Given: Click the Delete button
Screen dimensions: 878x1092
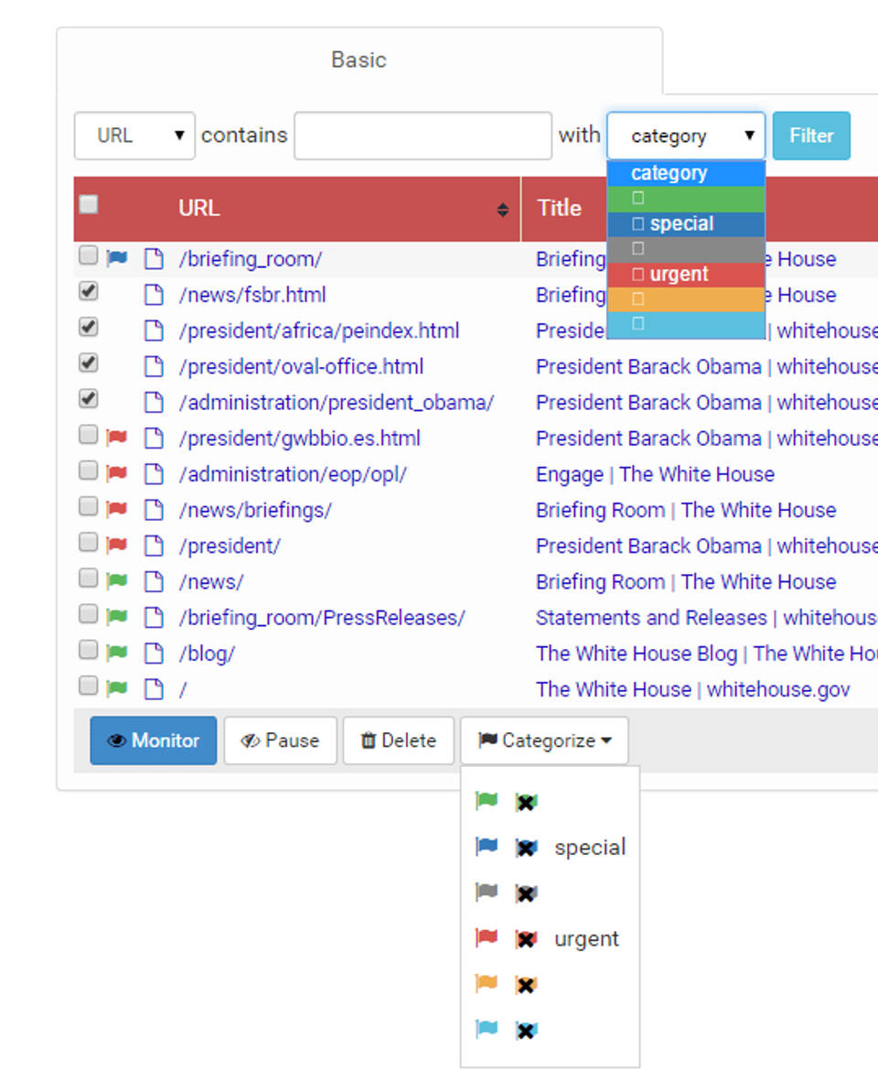Looking at the screenshot, I should [x=399, y=741].
